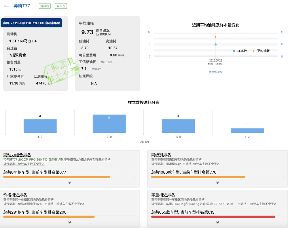Click the 价格相近排名 orange progress bar
Image resolution: width=288 pixels, height=228 pixels.
49,217
